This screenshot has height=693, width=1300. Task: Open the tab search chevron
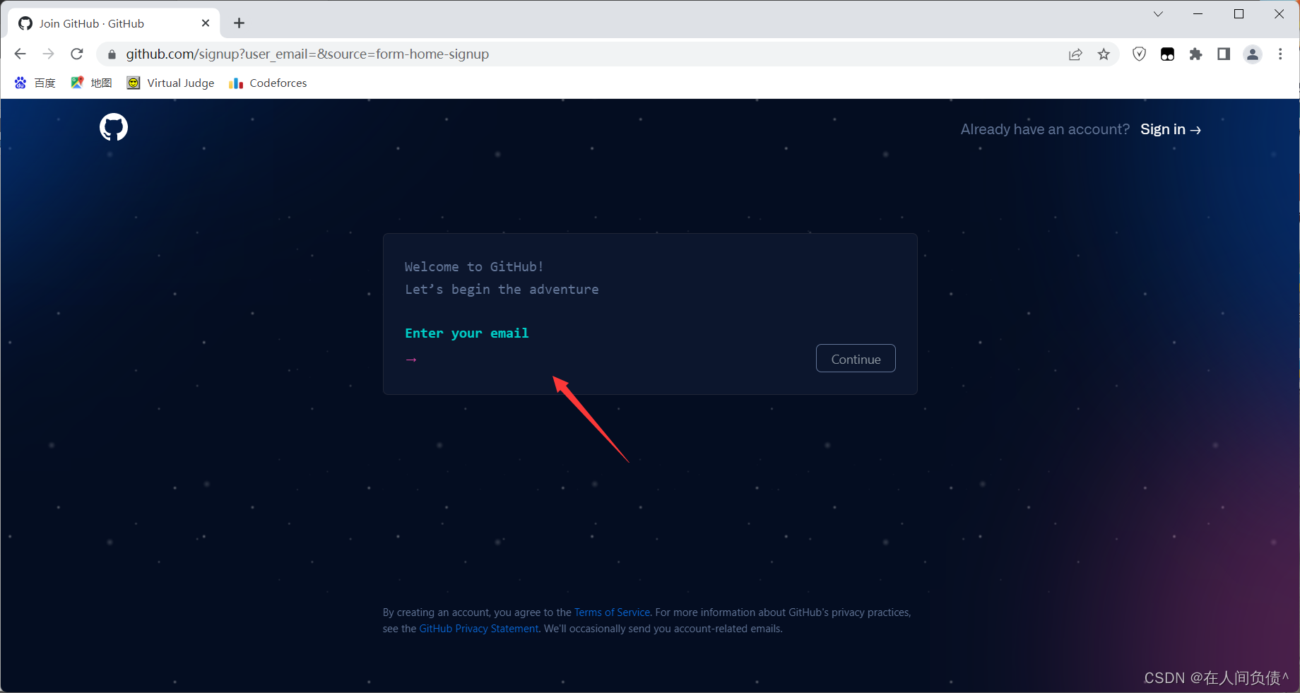pos(1158,14)
